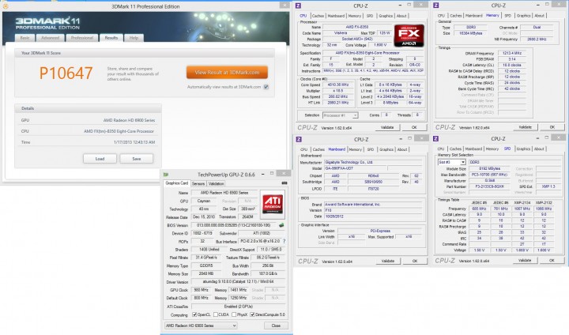This screenshot has height=335, width=569.
Task: Click the BIOS Version field in GPU-Z
Action: tap(234, 225)
